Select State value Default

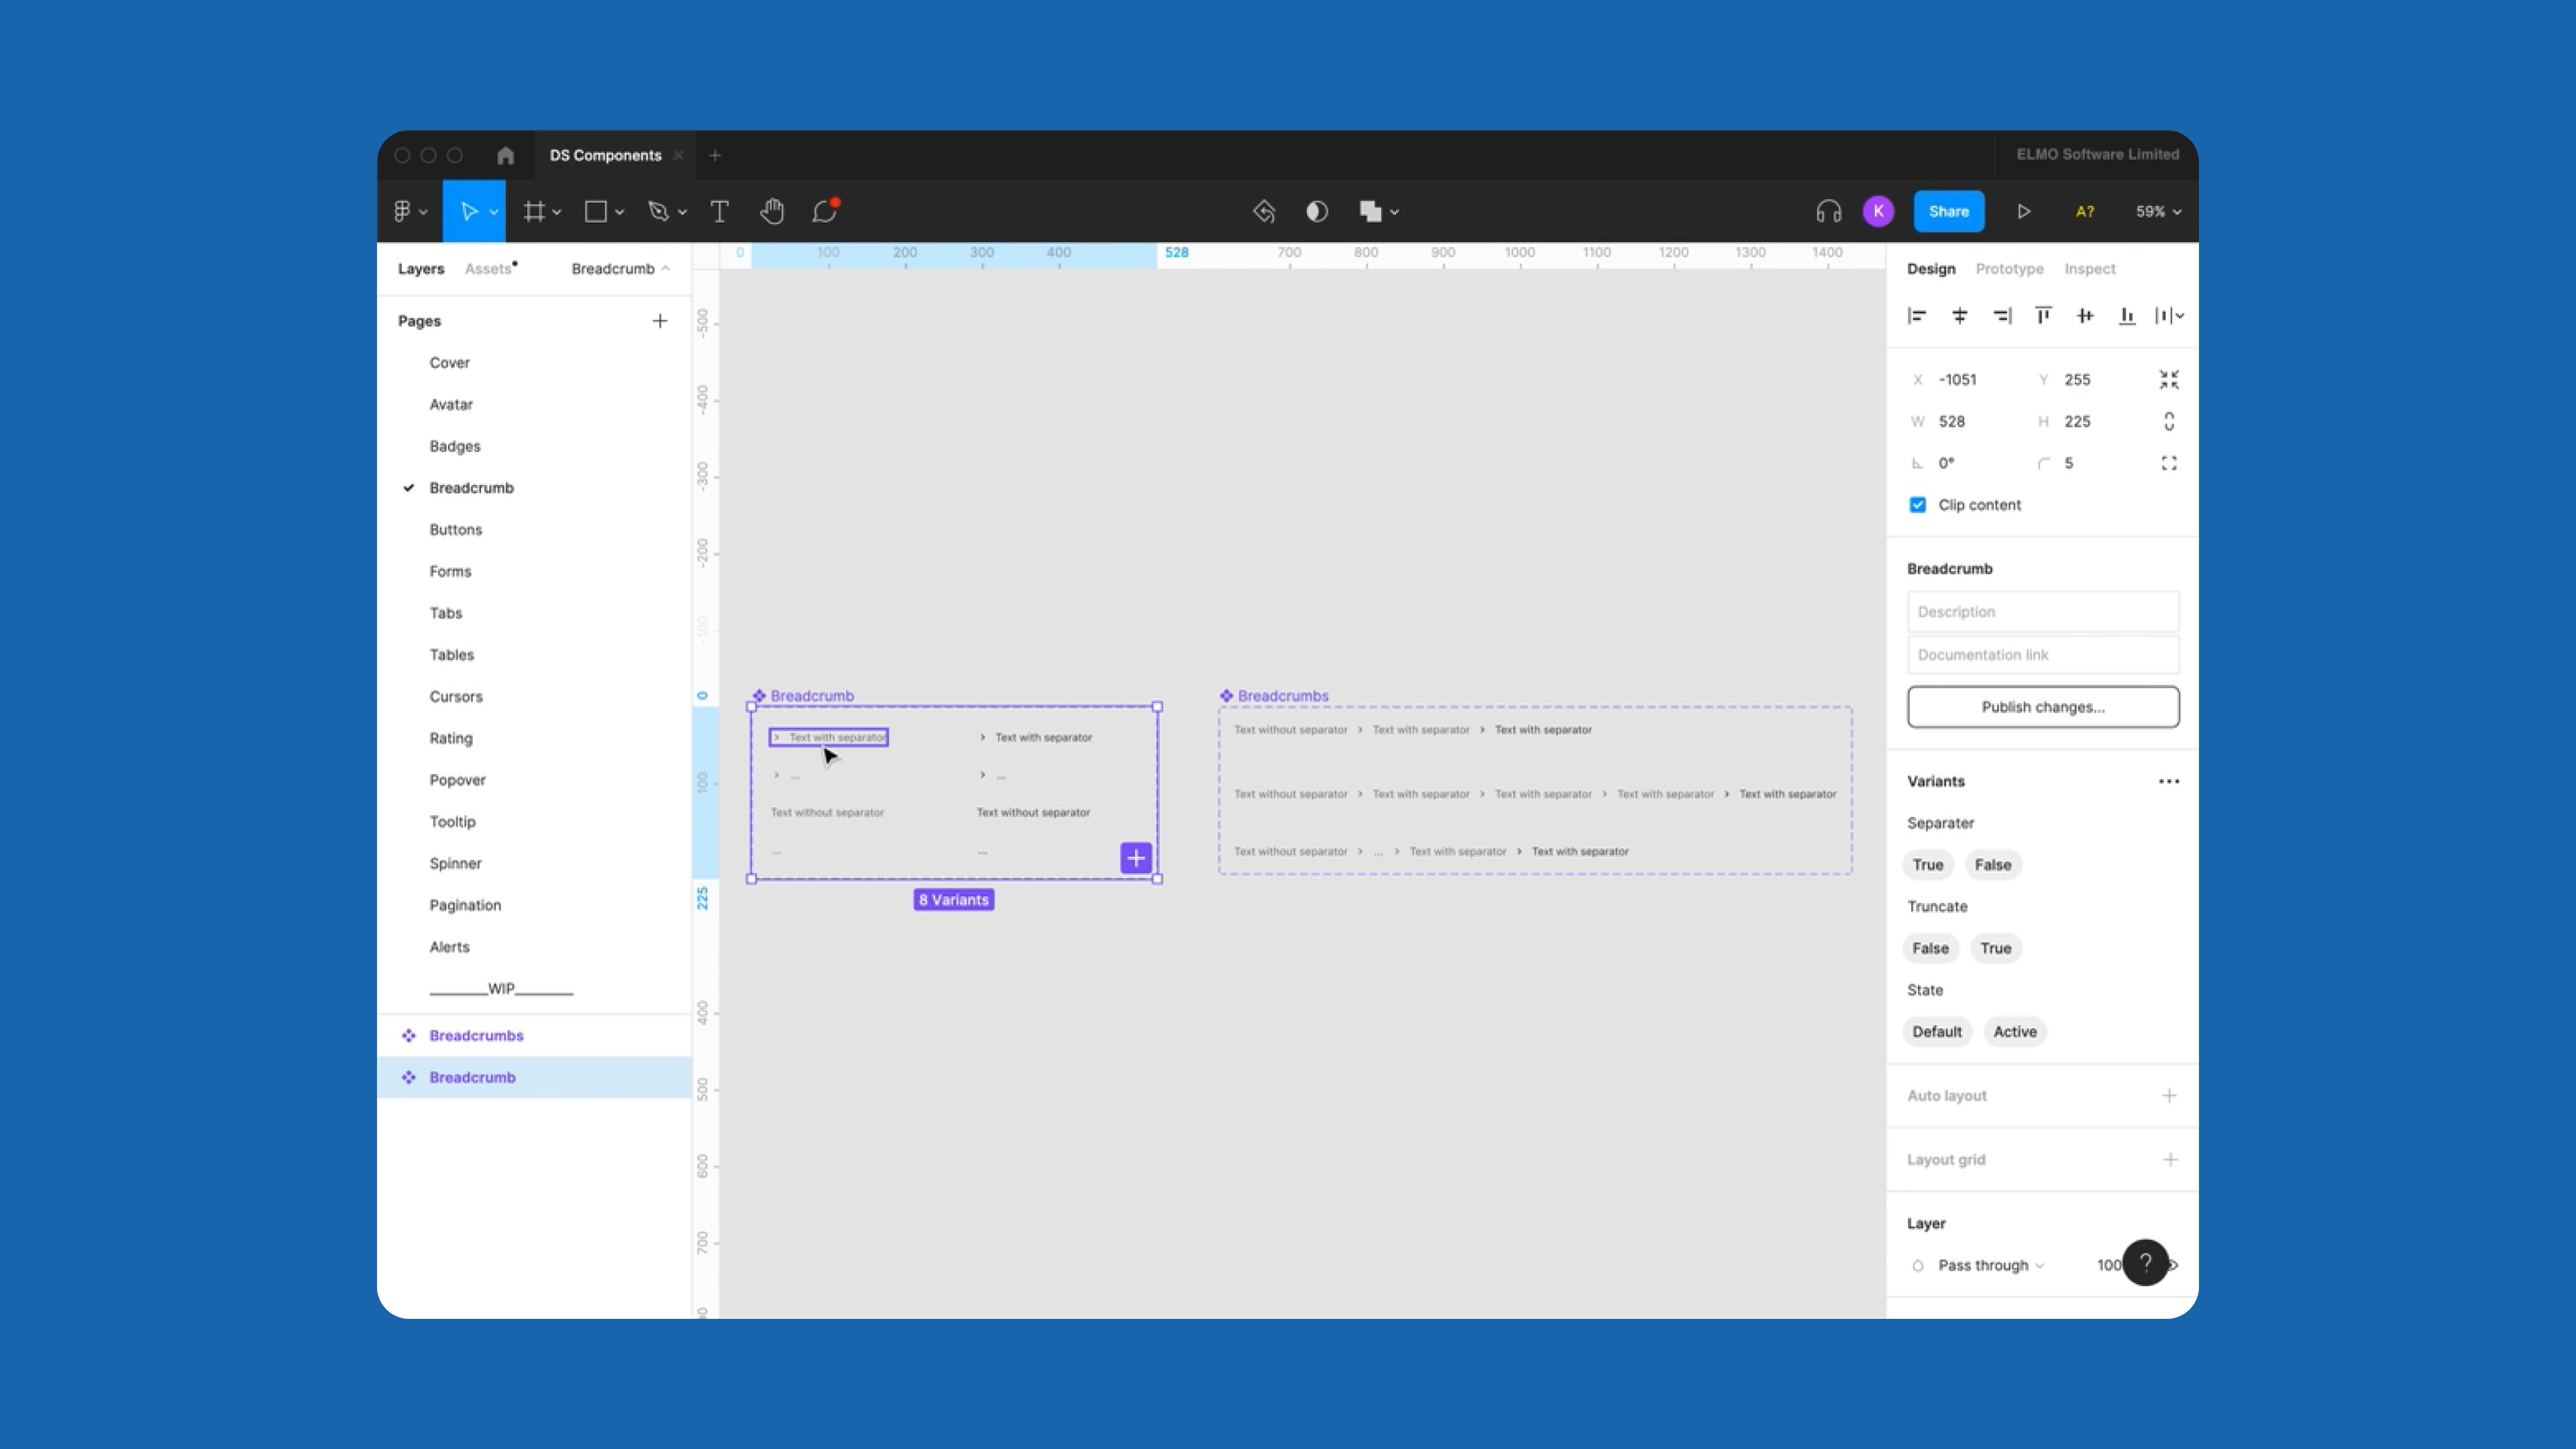(x=1937, y=1032)
